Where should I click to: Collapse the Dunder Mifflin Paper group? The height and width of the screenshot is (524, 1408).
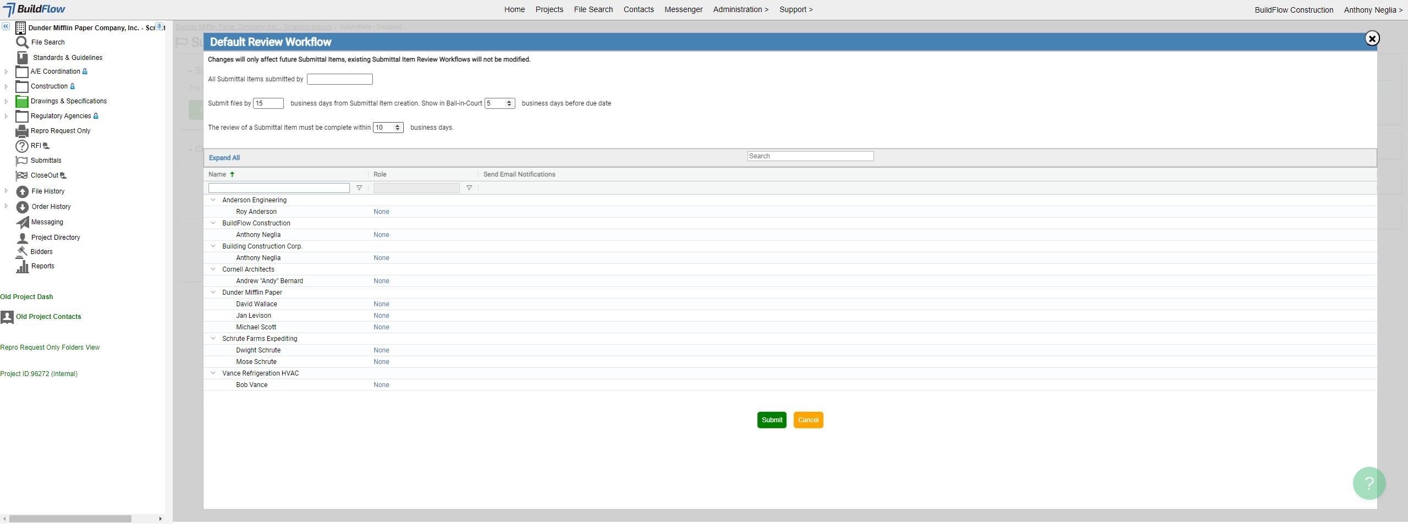[x=213, y=293]
